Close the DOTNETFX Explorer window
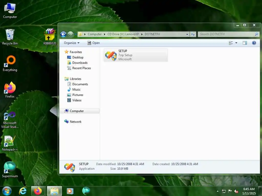 pyautogui.click(x=254, y=25)
